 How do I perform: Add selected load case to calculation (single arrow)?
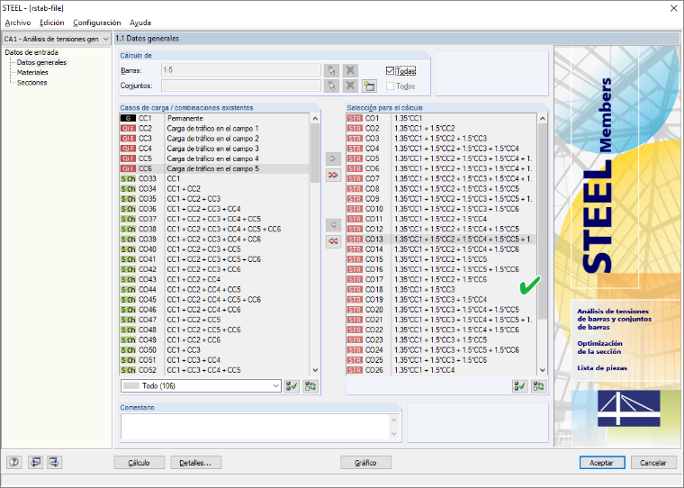click(x=333, y=158)
